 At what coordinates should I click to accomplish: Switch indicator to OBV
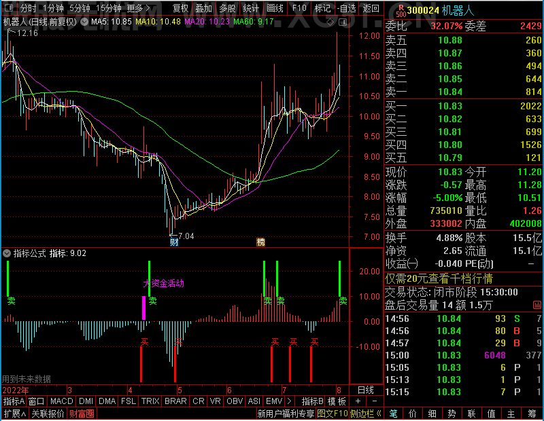(x=235, y=401)
